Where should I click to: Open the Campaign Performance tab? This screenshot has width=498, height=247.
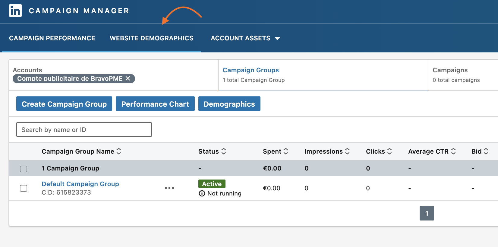click(52, 38)
